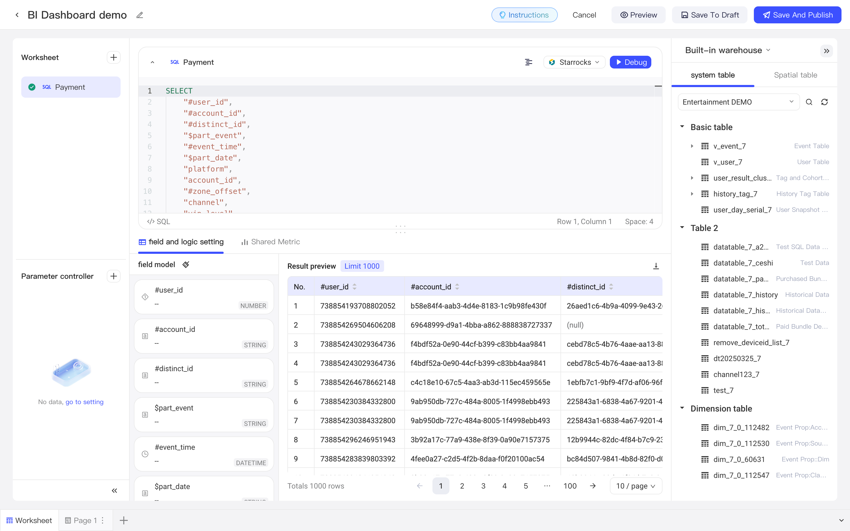This screenshot has width=850, height=531.
Task: Expand the history_tag_7 table node
Action: tap(692, 194)
